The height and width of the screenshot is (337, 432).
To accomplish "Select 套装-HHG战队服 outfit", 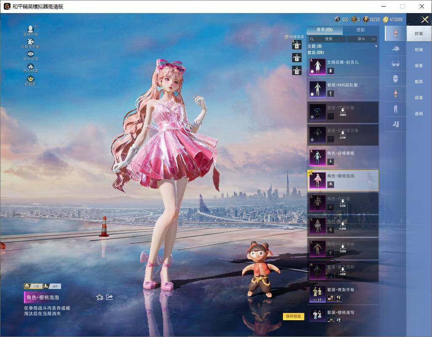I will [343, 89].
